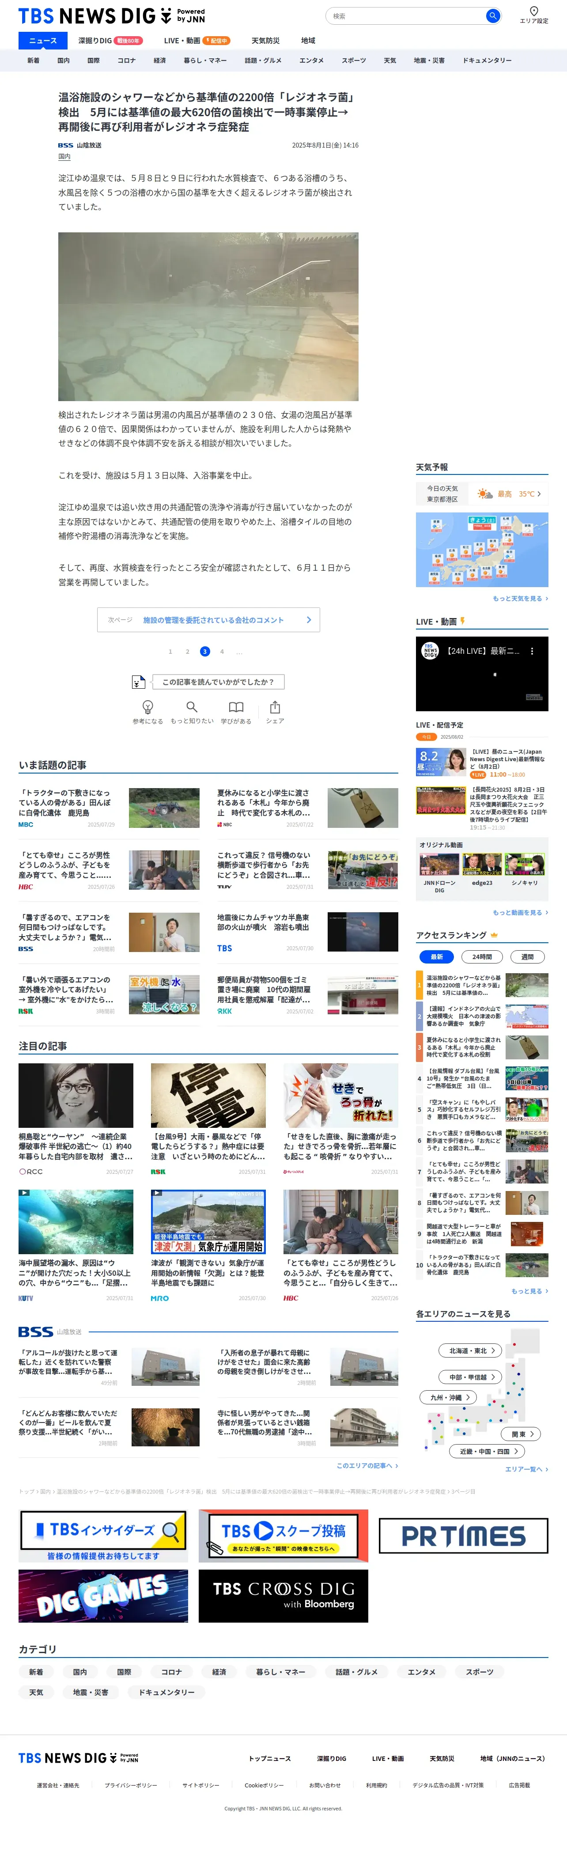The image size is (567, 1870).
Task: Select the 24時間 ranking tab
Action: [482, 956]
